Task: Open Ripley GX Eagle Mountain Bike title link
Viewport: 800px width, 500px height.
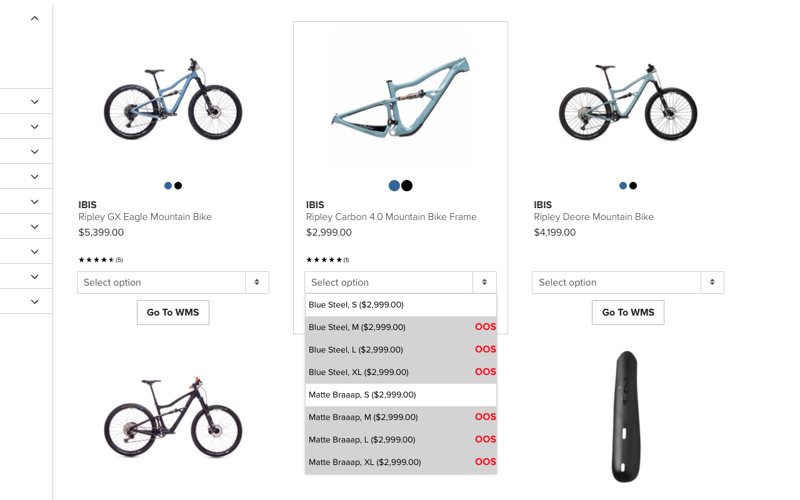Action: coord(145,217)
